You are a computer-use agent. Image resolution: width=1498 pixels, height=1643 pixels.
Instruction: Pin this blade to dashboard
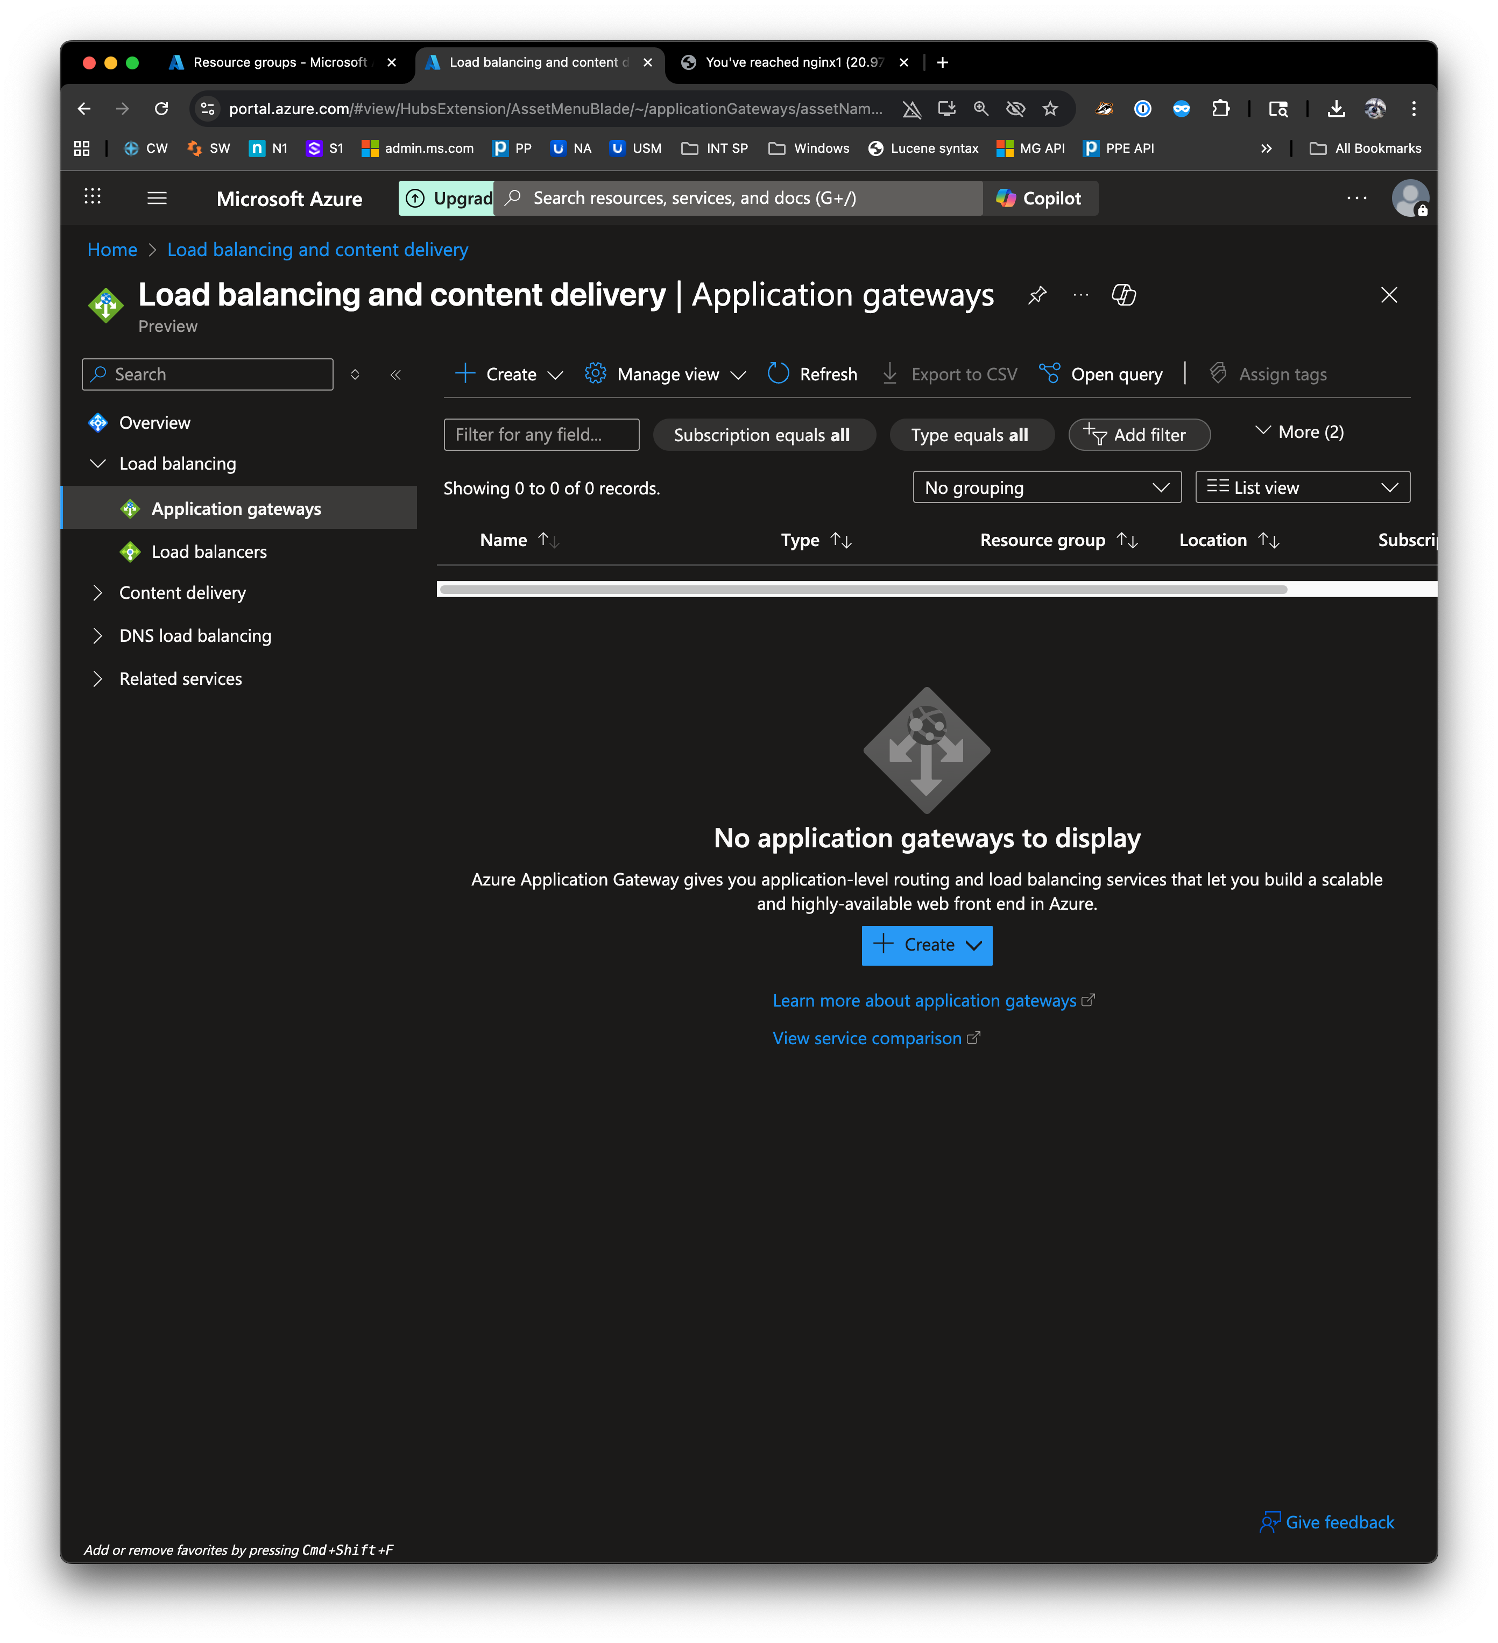coord(1037,295)
